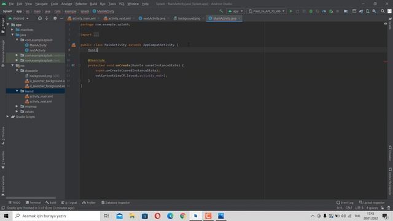393x221 pixels.
Task: Expand the manifests folder
Action: 12,29
